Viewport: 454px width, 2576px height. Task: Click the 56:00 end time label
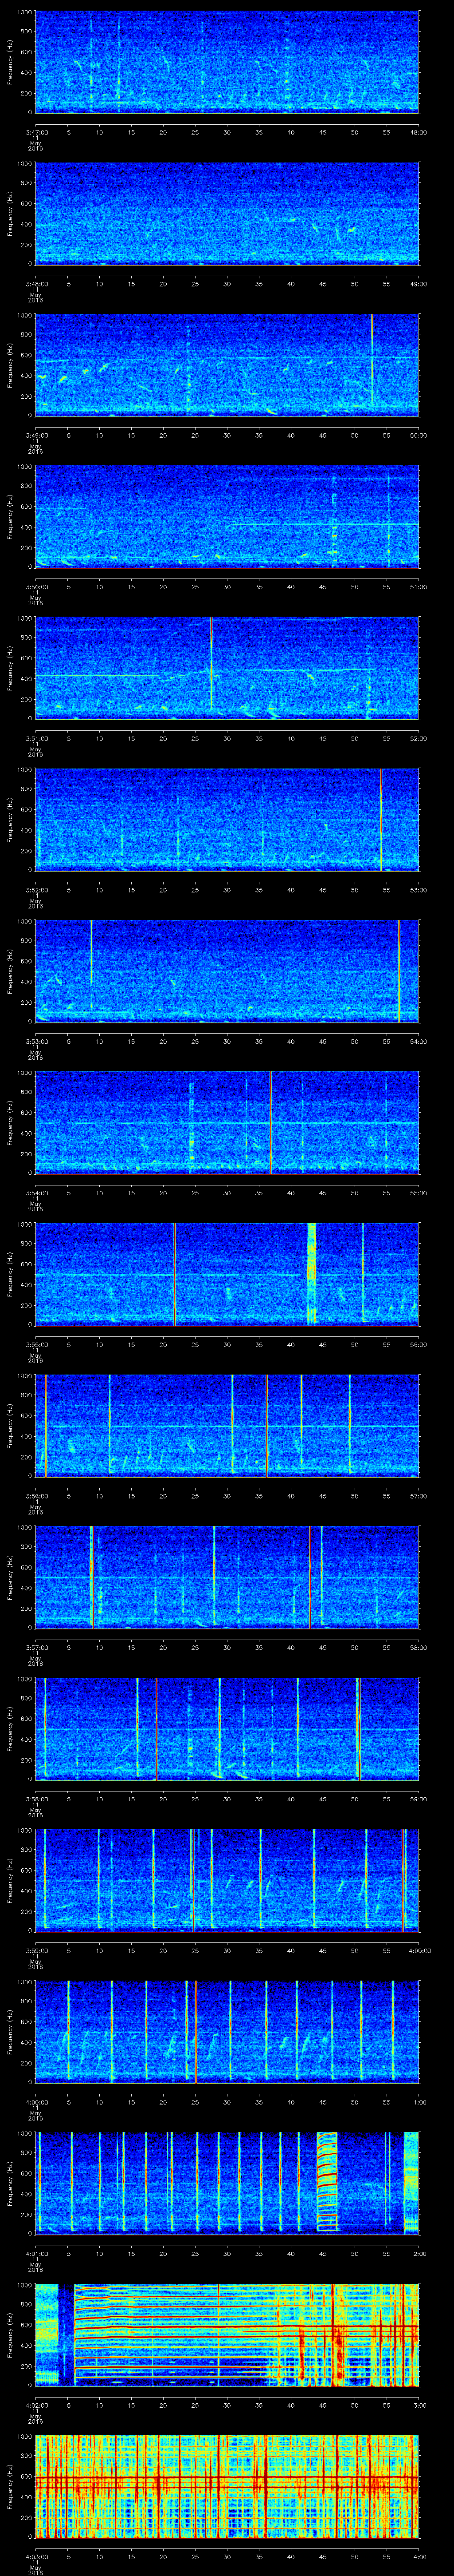pos(418,1345)
